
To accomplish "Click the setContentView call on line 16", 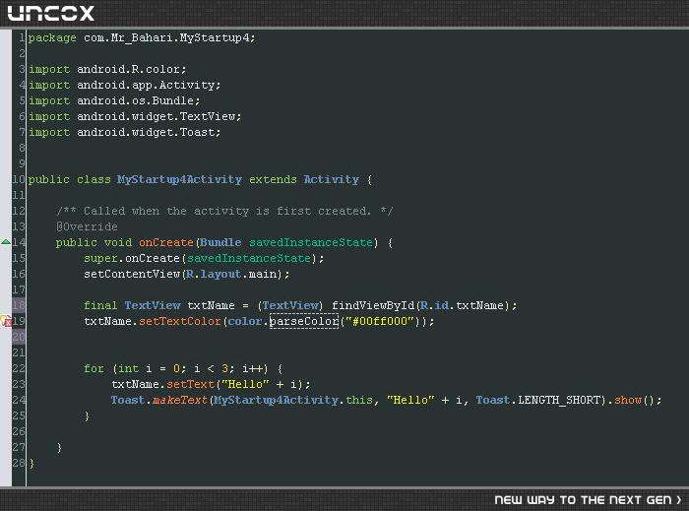I will pyautogui.click(x=132, y=274).
